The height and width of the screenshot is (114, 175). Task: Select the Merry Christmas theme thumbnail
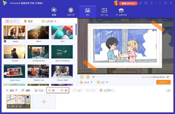click(x=62, y=52)
